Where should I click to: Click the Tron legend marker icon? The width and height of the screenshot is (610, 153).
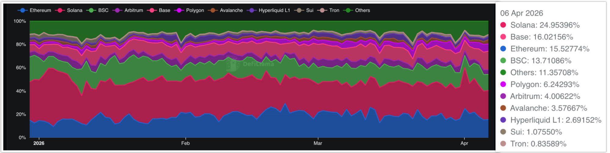point(322,10)
